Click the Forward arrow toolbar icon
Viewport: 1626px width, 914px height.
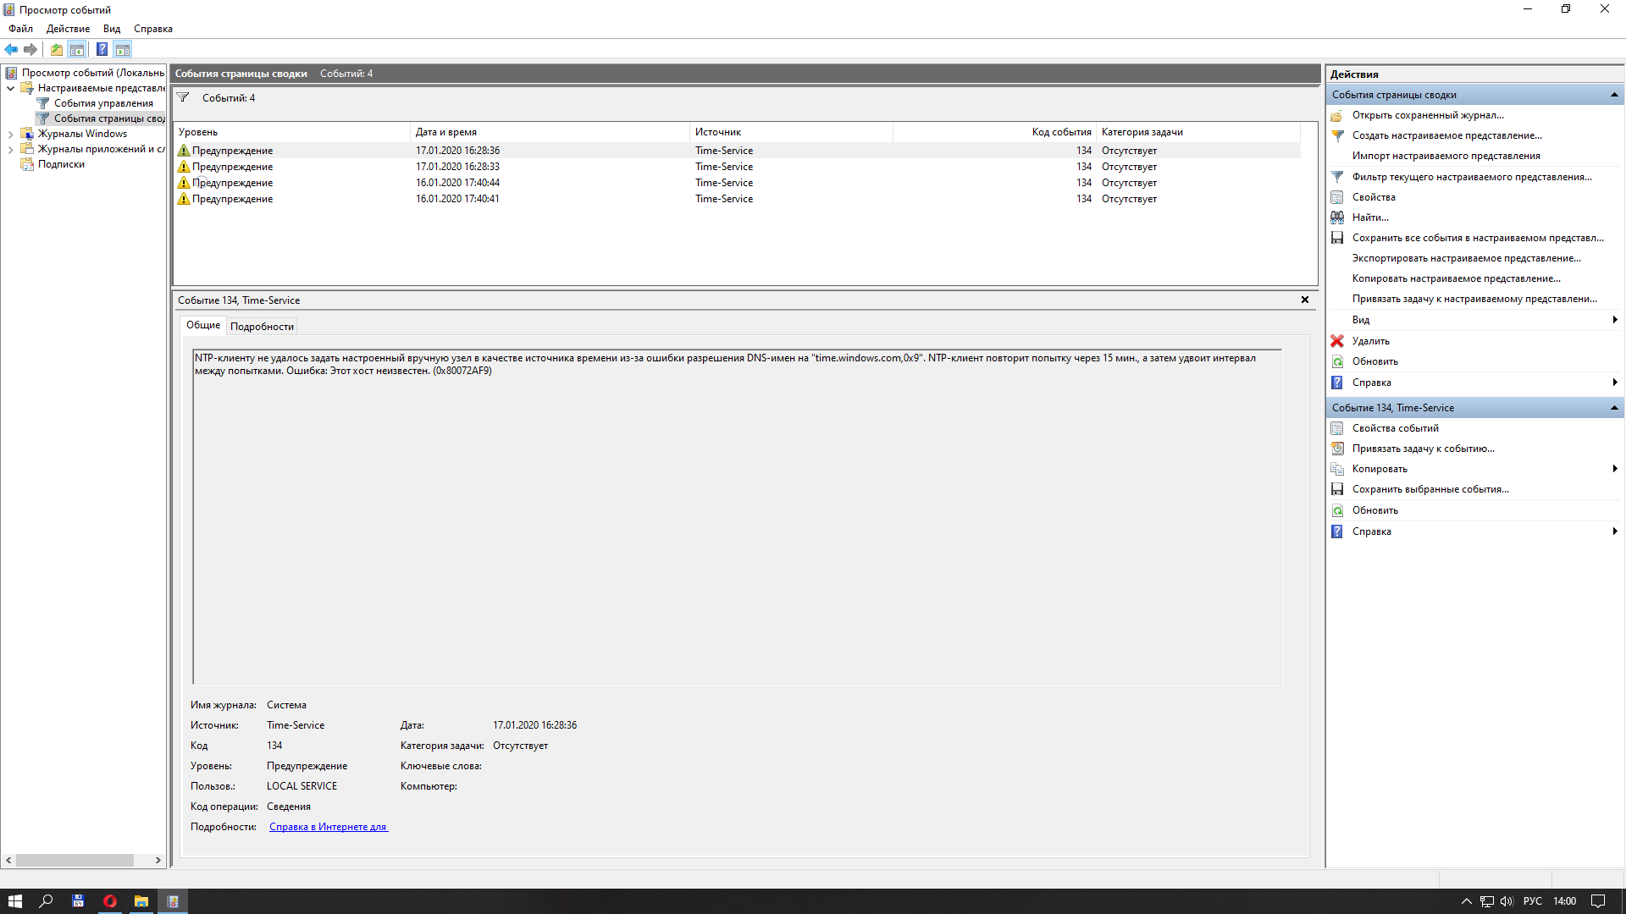pyautogui.click(x=30, y=49)
